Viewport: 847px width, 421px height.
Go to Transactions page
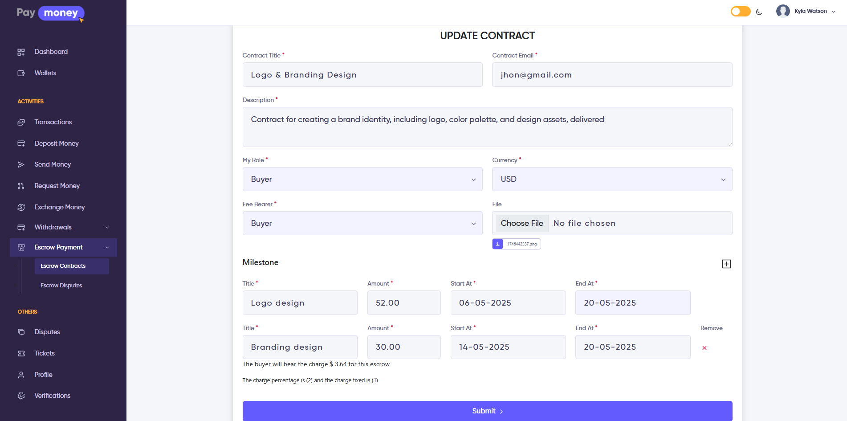click(x=53, y=122)
